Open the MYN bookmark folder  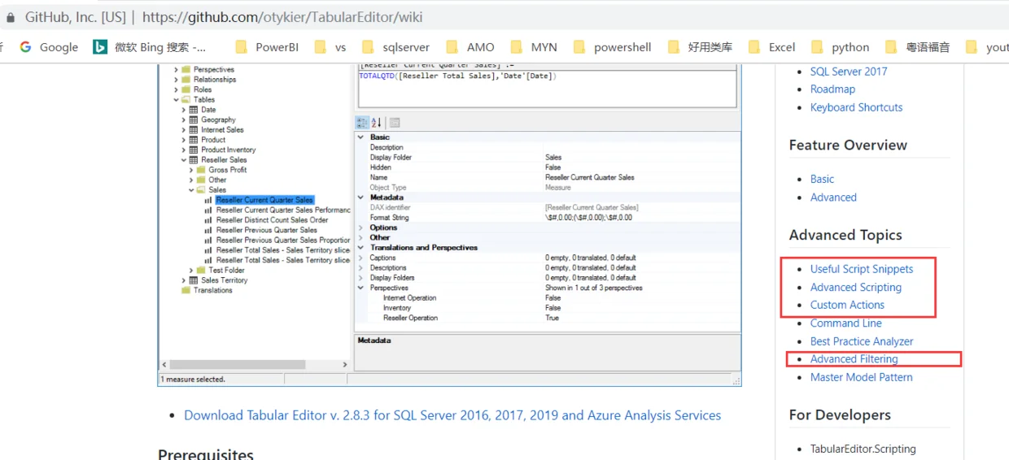(534, 47)
